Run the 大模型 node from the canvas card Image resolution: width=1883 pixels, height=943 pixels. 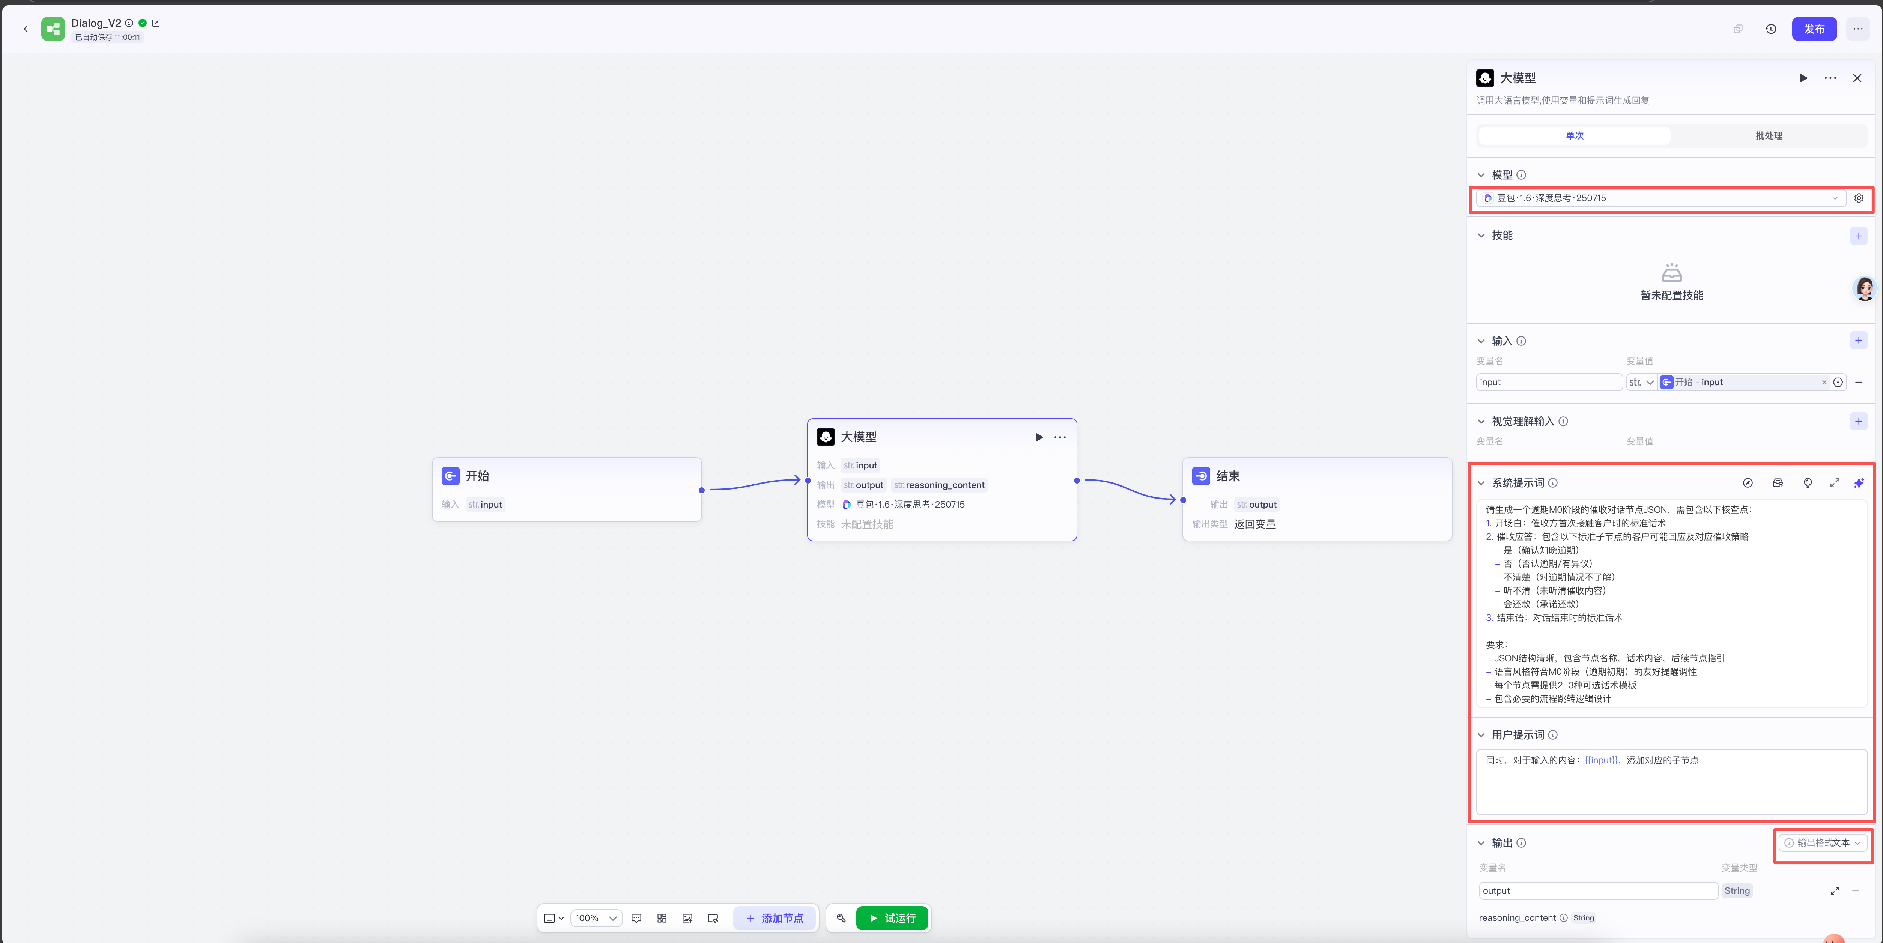click(x=1039, y=437)
